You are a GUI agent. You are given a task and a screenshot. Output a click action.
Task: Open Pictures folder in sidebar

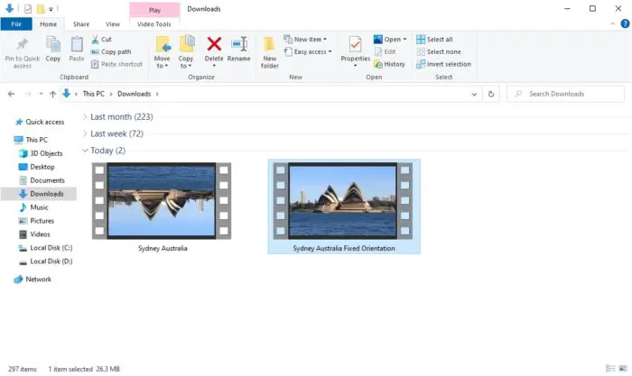[37, 221]
